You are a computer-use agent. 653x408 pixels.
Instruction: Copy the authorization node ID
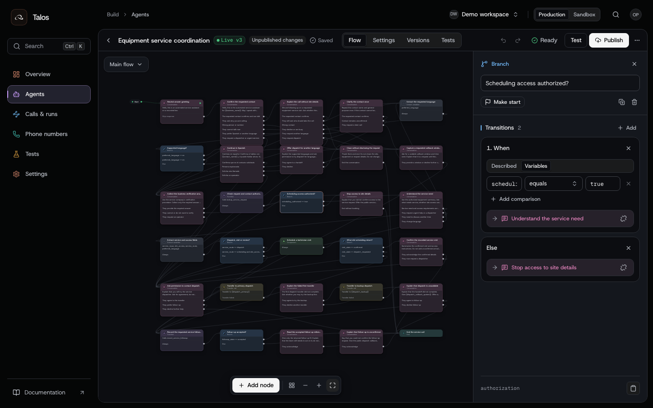coord(634,388)
